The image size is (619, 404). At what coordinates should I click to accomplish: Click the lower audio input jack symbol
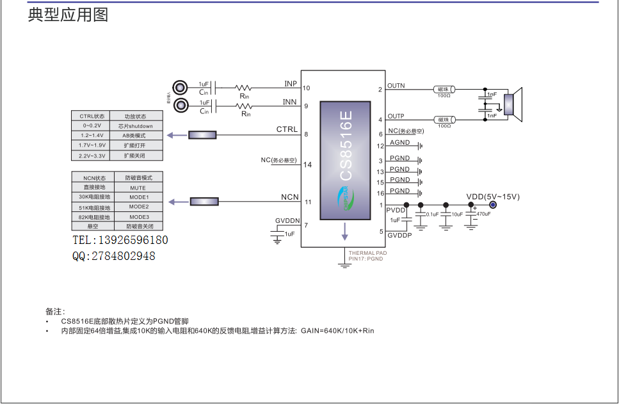[x=181, y=105]
